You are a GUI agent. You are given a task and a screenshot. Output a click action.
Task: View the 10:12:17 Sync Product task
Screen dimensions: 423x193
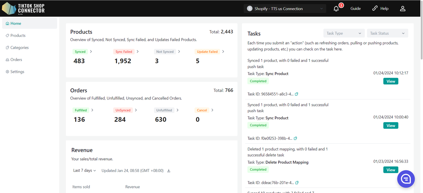coord(391,81)
